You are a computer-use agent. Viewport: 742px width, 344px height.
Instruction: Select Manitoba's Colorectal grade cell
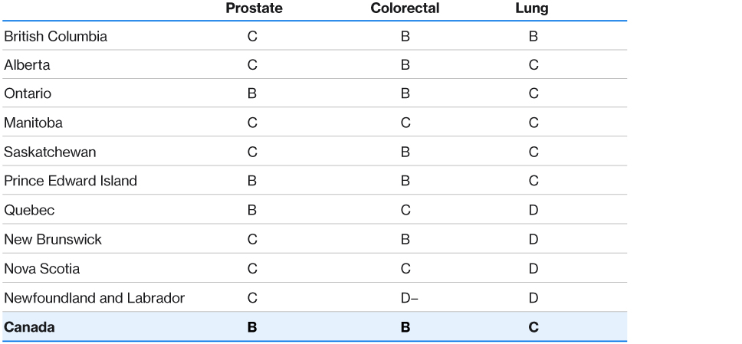point(404,123)
